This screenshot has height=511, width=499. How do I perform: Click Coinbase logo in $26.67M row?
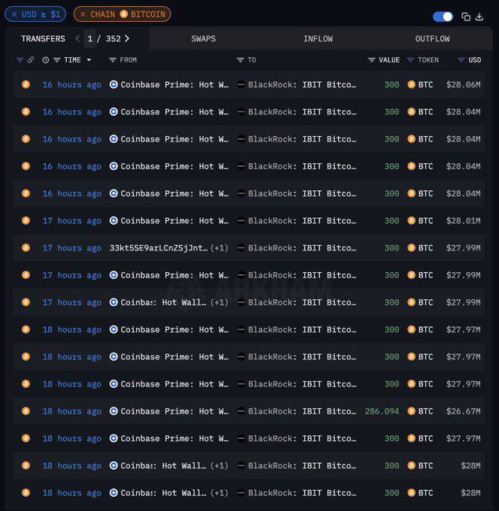pyautogui.click(x=113, y=411)
